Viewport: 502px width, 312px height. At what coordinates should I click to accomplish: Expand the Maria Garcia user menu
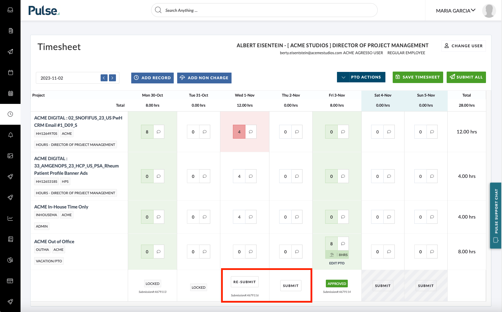[x=456, y=10]
